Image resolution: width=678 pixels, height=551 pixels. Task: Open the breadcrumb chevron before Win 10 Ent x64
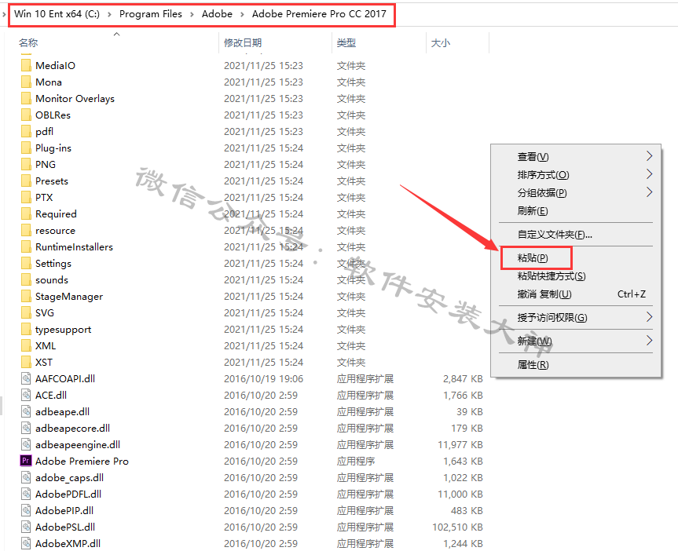pyautogui.click(x=5, y=14)
